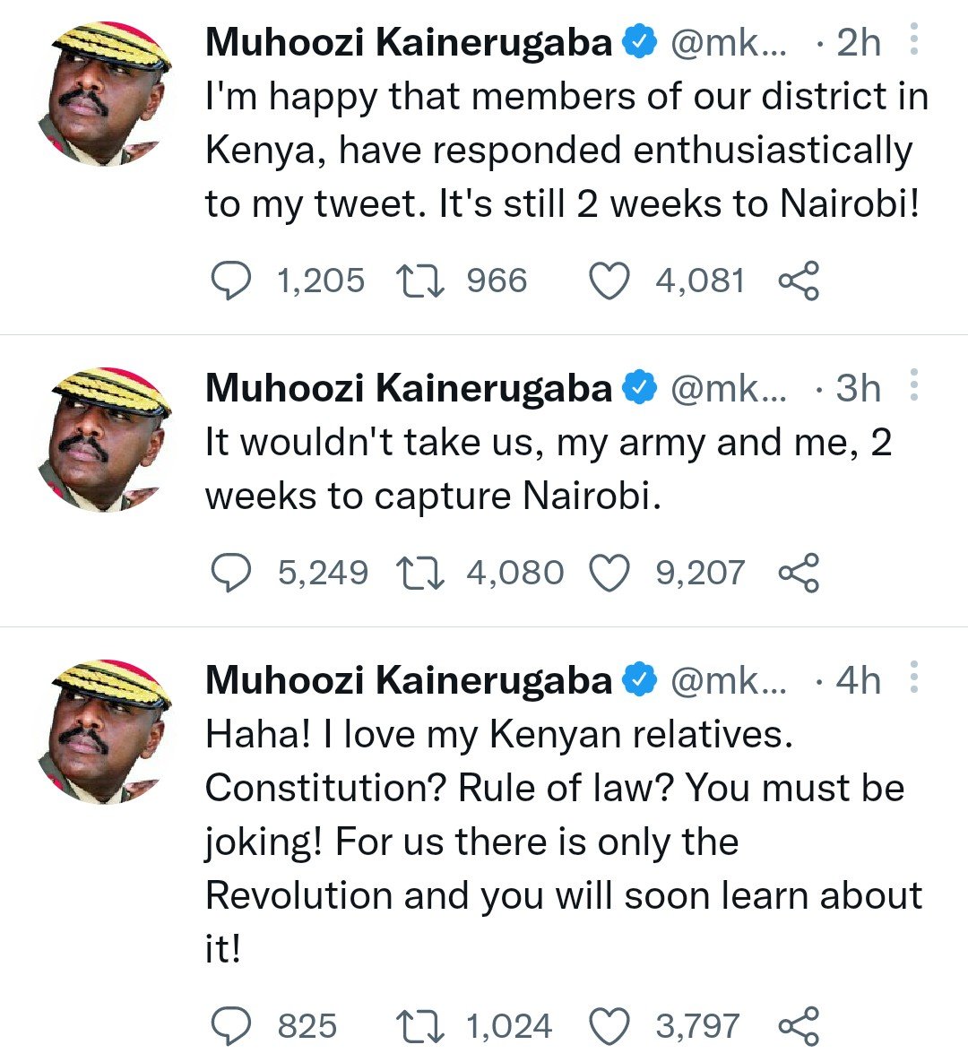Open more options on the 2h tweet
This screenshot has height=1062, width=968.
(x=913, y=39)
